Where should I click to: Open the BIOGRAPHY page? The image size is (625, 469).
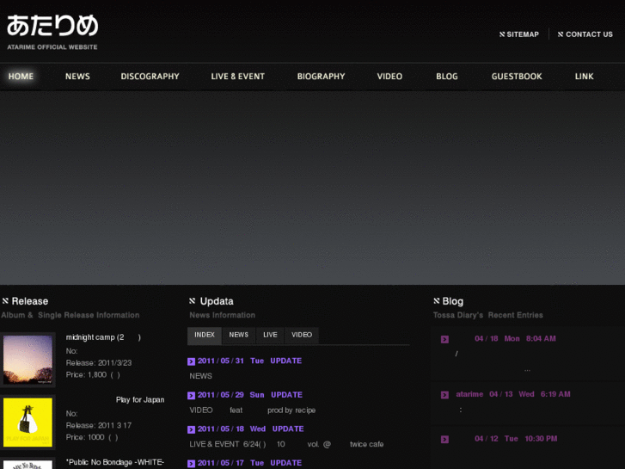(321, 77)
